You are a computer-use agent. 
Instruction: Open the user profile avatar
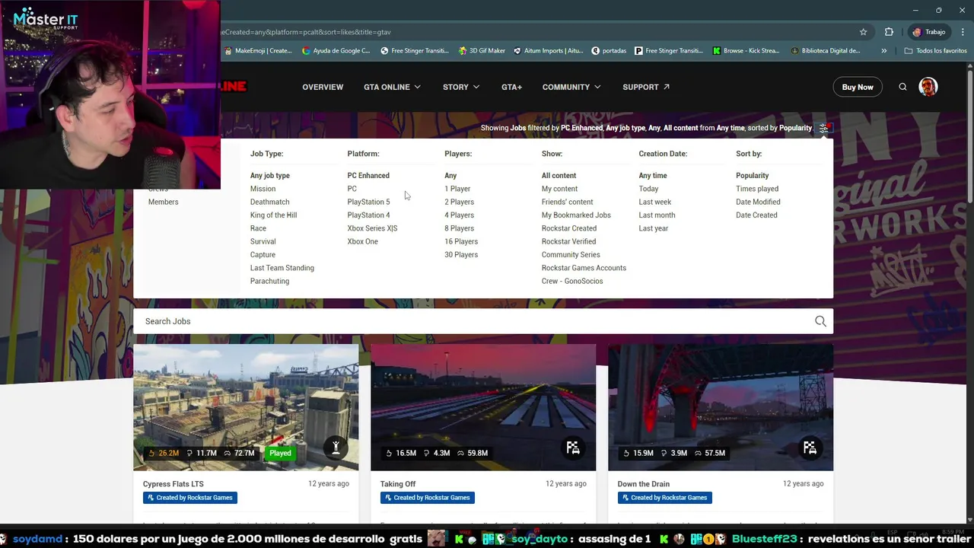[x=928, y=87]
